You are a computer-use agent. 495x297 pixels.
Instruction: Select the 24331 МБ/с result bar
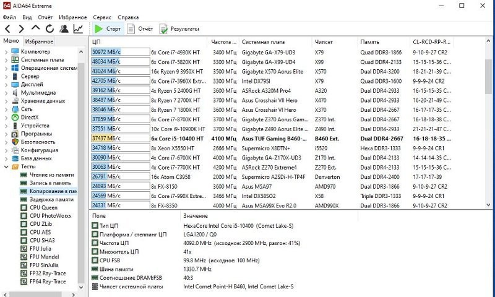(x=120, y=205)
